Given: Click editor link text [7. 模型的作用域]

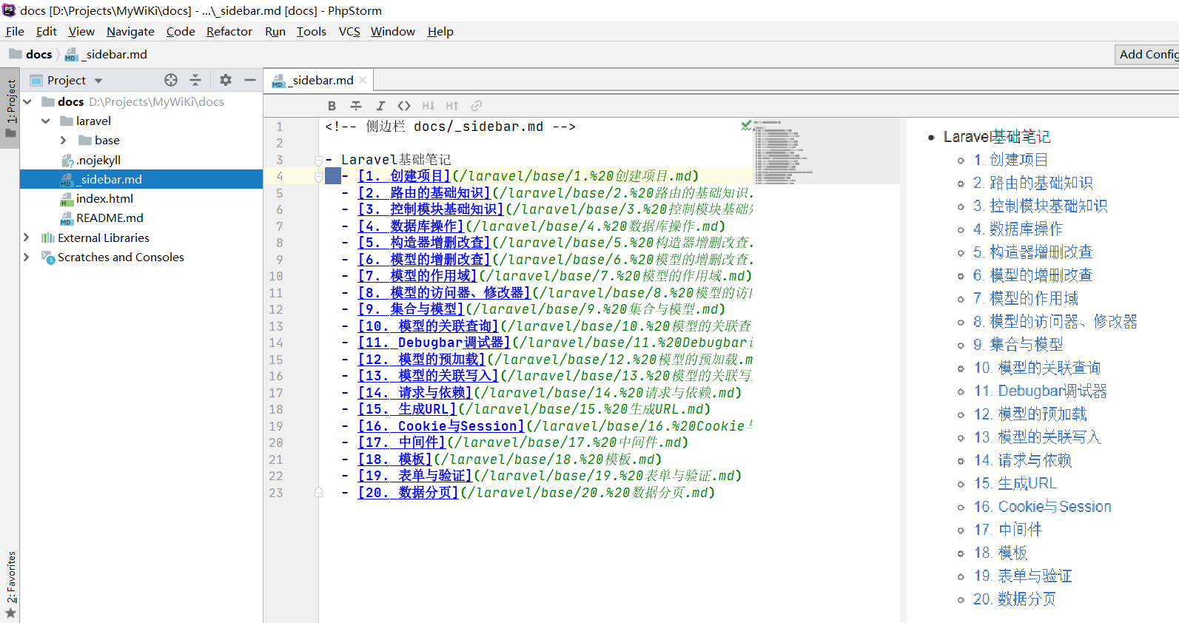Looking at the screenshot, I should pyautogui.click(x=417, y=276).
